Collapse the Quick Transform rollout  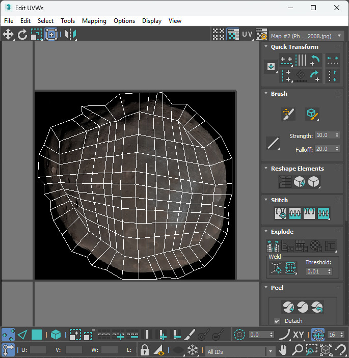pyautogui.click(x=266, y=46)
